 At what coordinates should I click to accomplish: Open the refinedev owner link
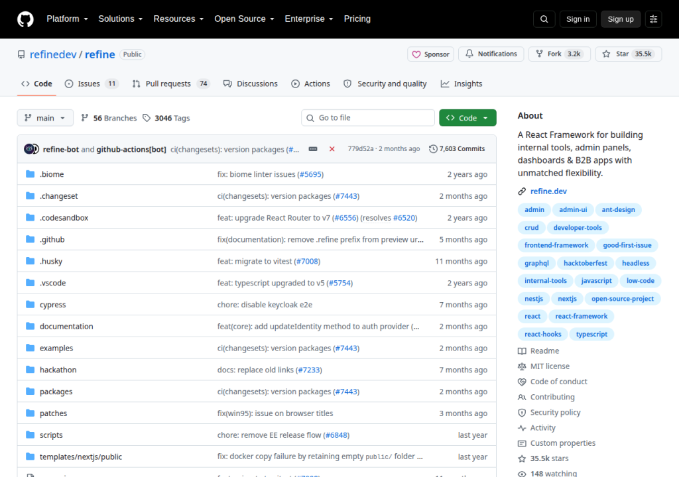tap(53, 54)
